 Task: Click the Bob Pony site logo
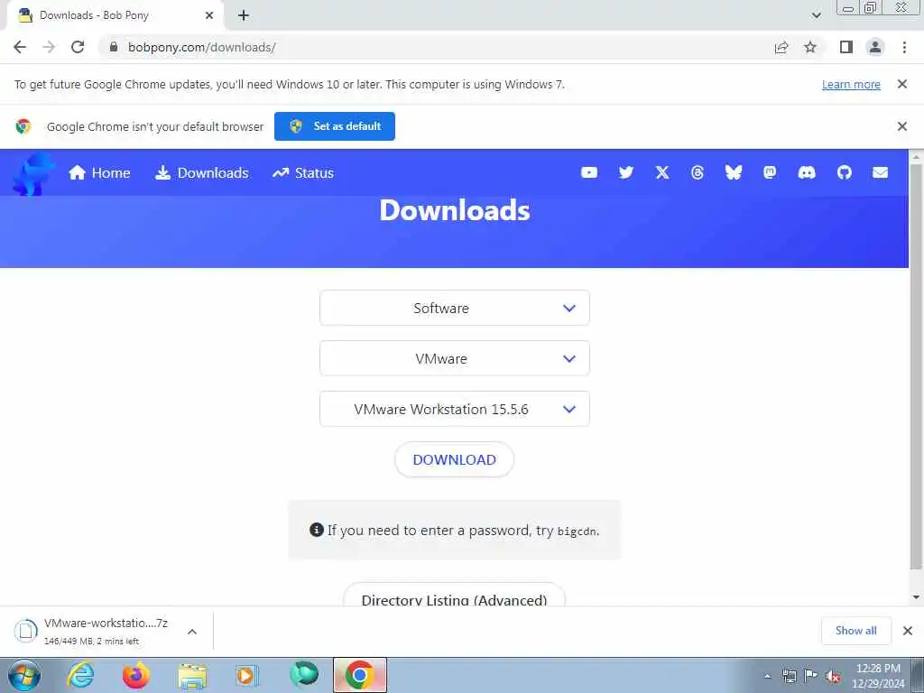coord(32,174)
